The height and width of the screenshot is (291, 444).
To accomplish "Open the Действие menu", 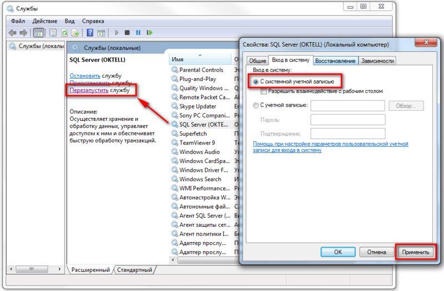I will [45, 21].
